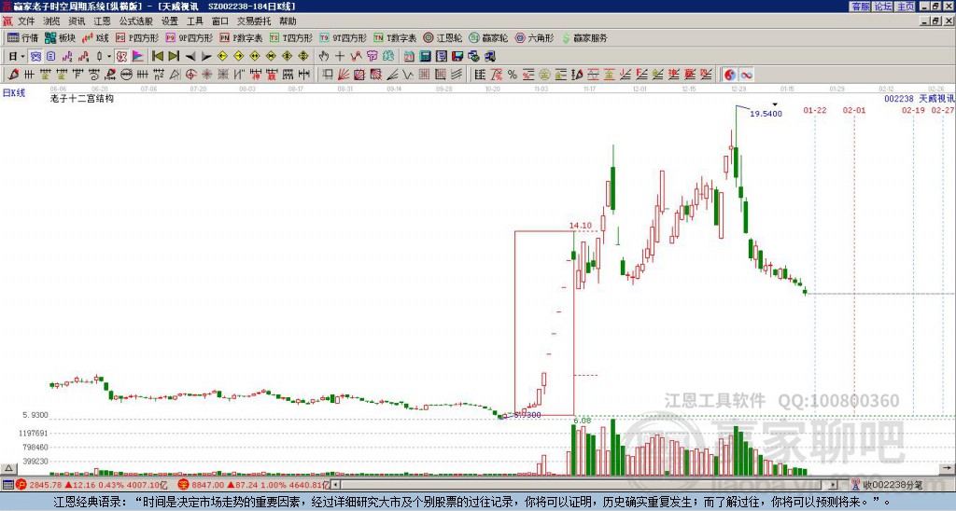Open the 行情 market quotes view
Image resolution: width=956 pixels, height=511 pixels.
[22, 37]
